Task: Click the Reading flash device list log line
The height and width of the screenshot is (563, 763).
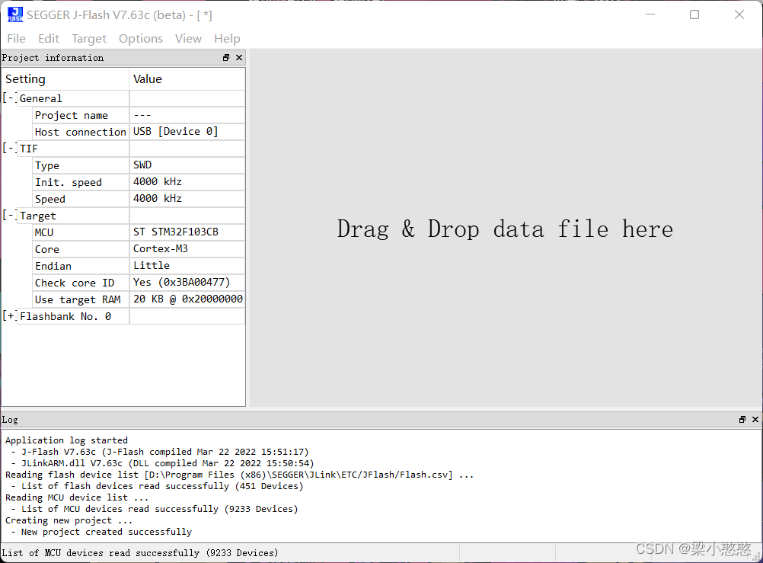Action: [x=239, y=475]
